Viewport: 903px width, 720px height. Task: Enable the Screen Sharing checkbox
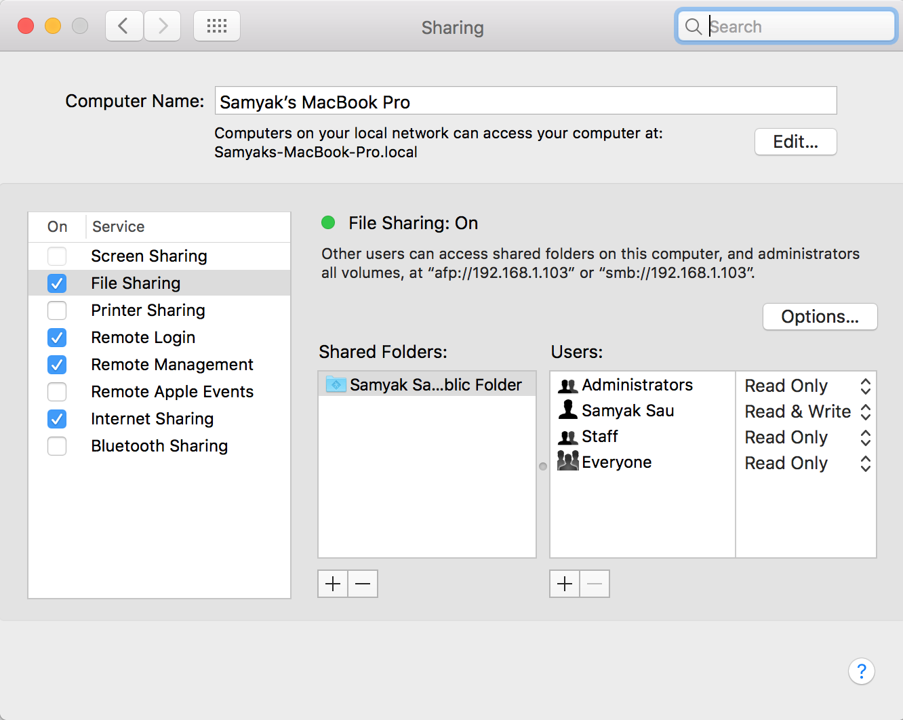(x=57, y=256)
